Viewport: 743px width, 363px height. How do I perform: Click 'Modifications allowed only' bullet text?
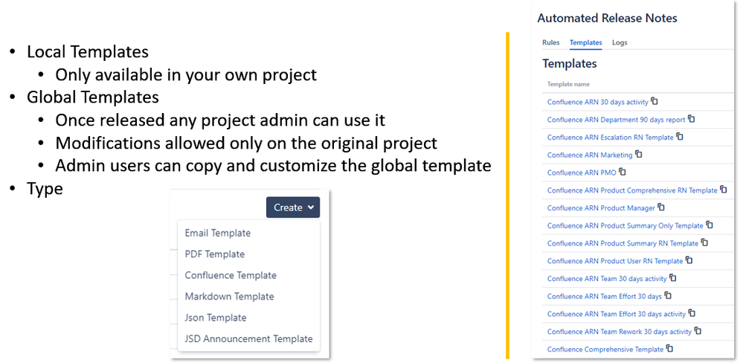(246, 143)
